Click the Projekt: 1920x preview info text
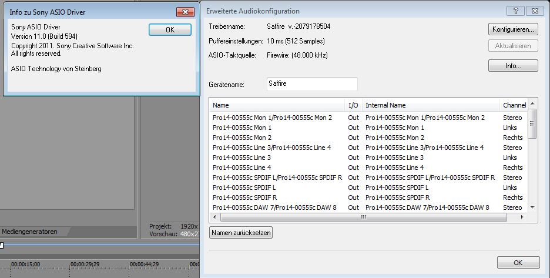Screen dimensions: 550x278 173,226
